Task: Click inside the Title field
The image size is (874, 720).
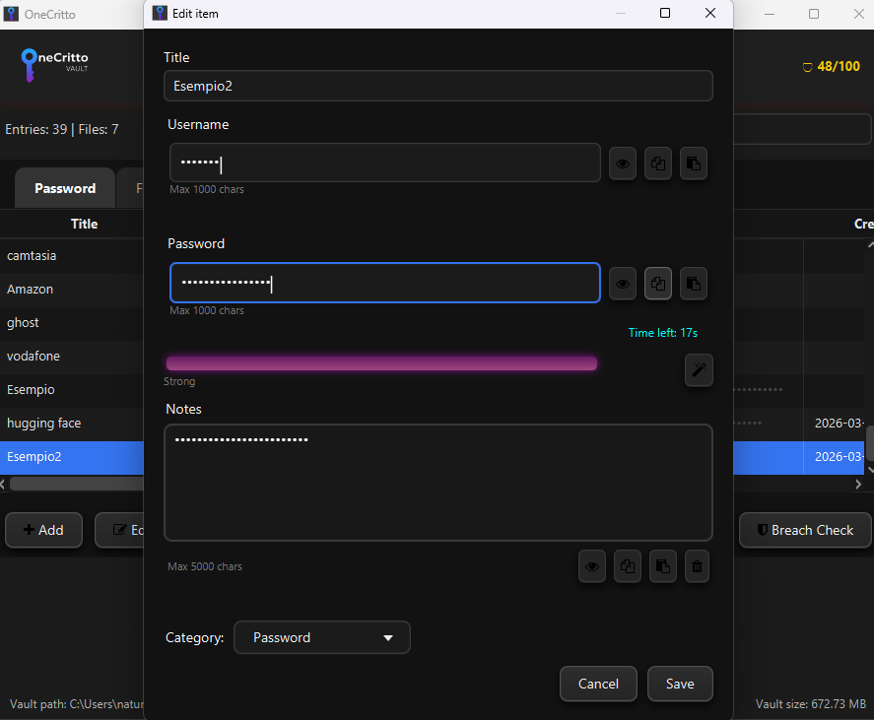Action: [437, 86]
